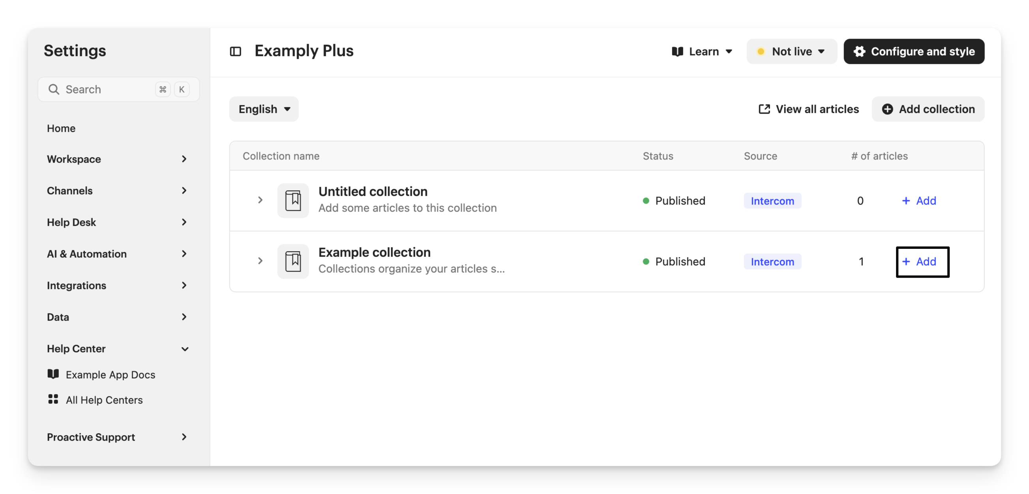Go to Home in the settings sidebar
This screenshot has width=1029, height=494.
pyautogui.click(x=61, y=128)
